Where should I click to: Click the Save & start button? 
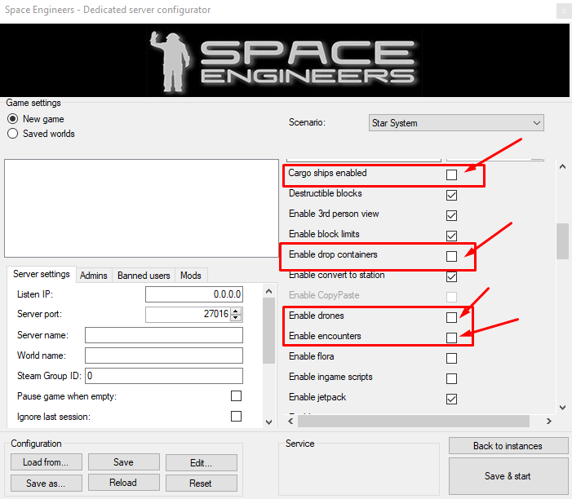point(508,476)
